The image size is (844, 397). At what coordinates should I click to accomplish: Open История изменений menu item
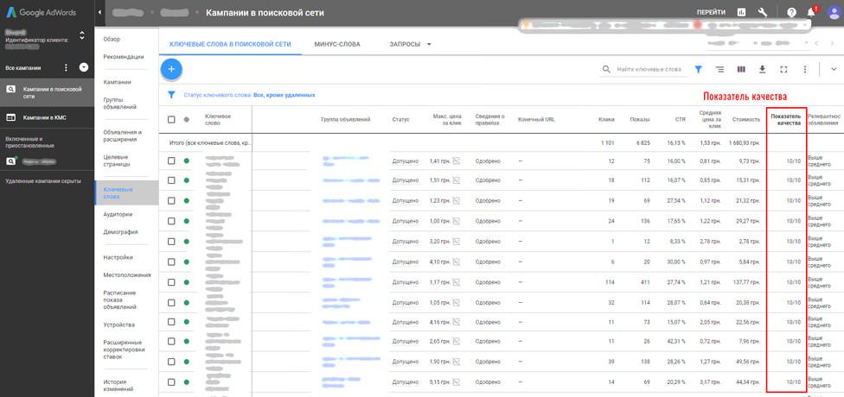(x=118, y=386)
